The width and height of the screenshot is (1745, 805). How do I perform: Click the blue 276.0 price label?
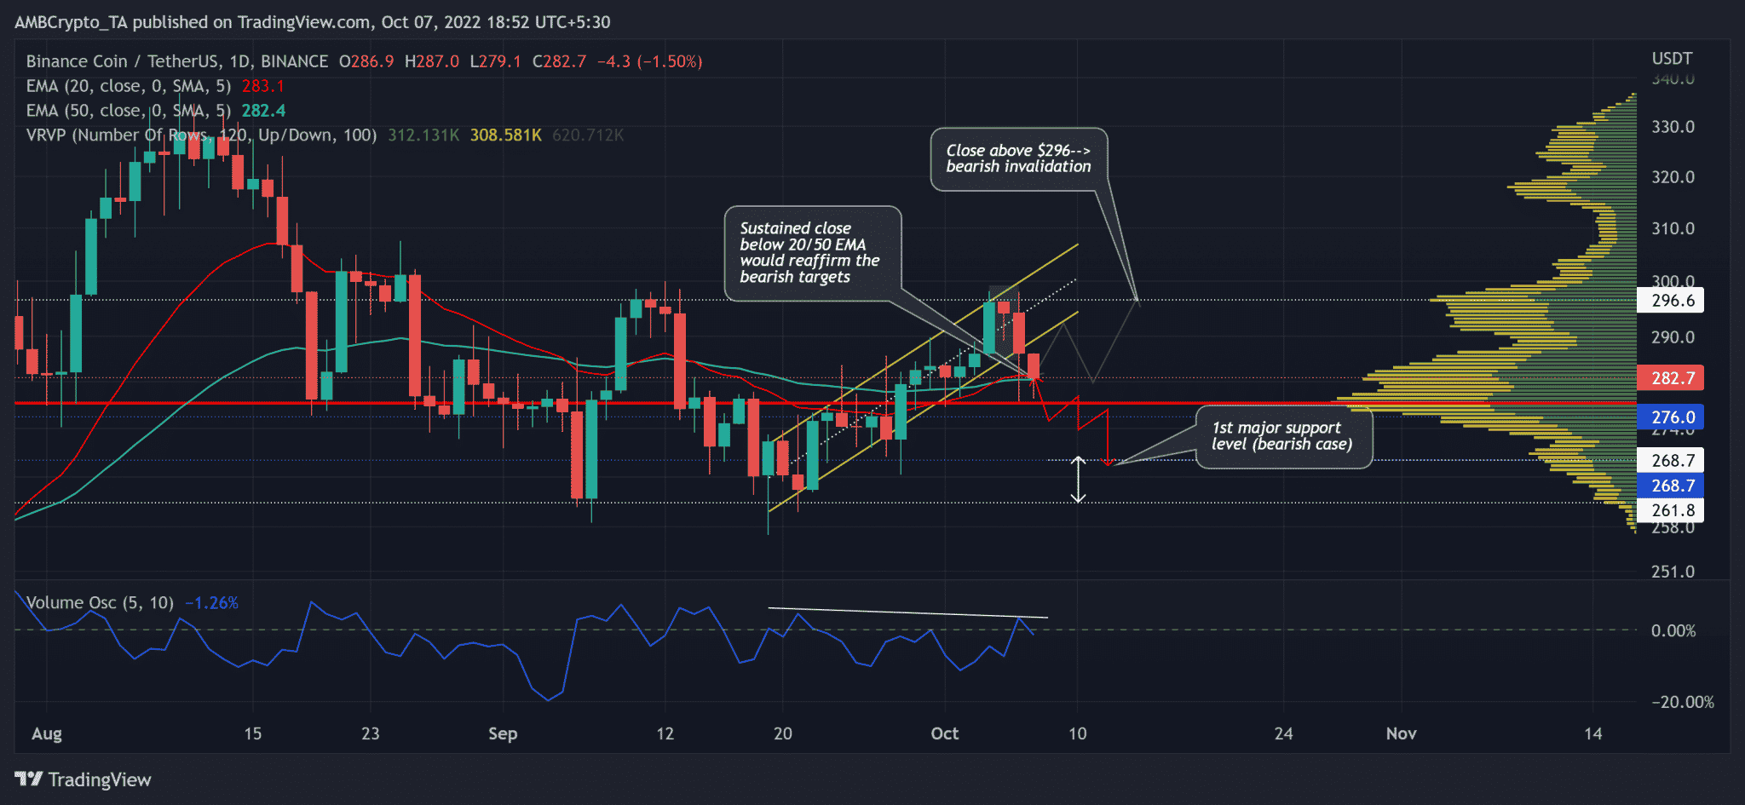point(1671,417)
